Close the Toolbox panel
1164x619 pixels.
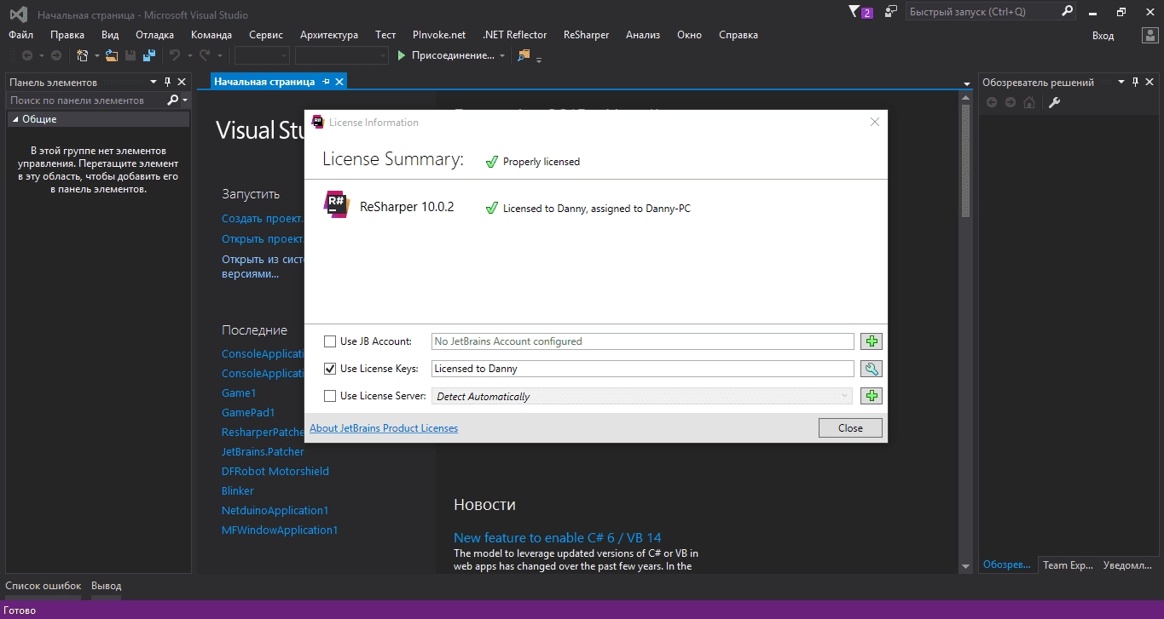pyautogui.click(x=182, y=82)
